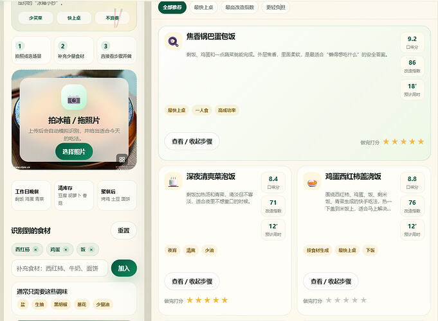The image size is (438, 321).
Task: Click step 2 card 补充少量食材
Action: point(74,50)
